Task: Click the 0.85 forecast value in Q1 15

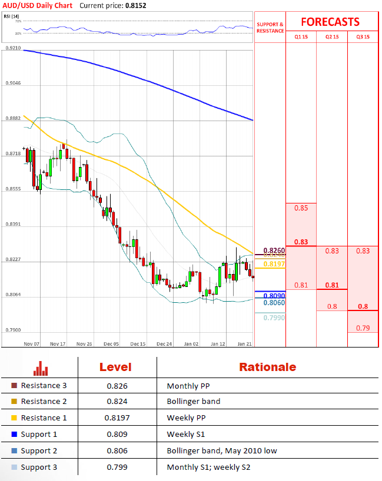Action: point(301,208)
